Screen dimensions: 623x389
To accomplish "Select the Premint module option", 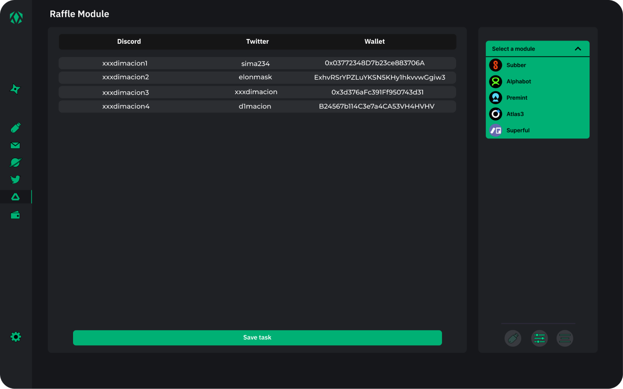I will tap(516, 98).
